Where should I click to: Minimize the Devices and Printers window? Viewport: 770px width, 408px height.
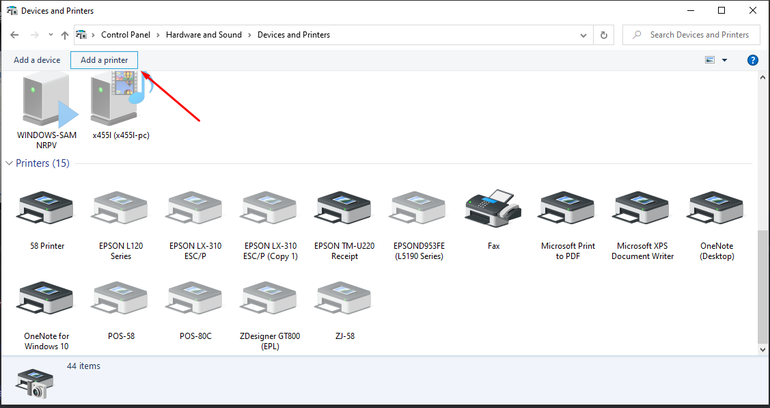[x=691, y=10]
